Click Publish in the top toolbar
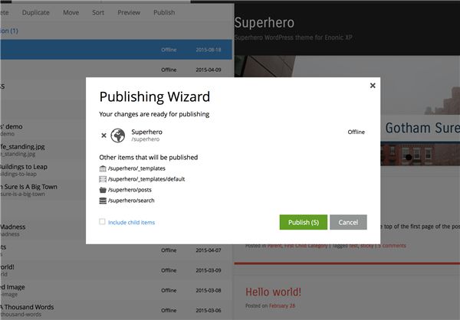 (164, 12)
